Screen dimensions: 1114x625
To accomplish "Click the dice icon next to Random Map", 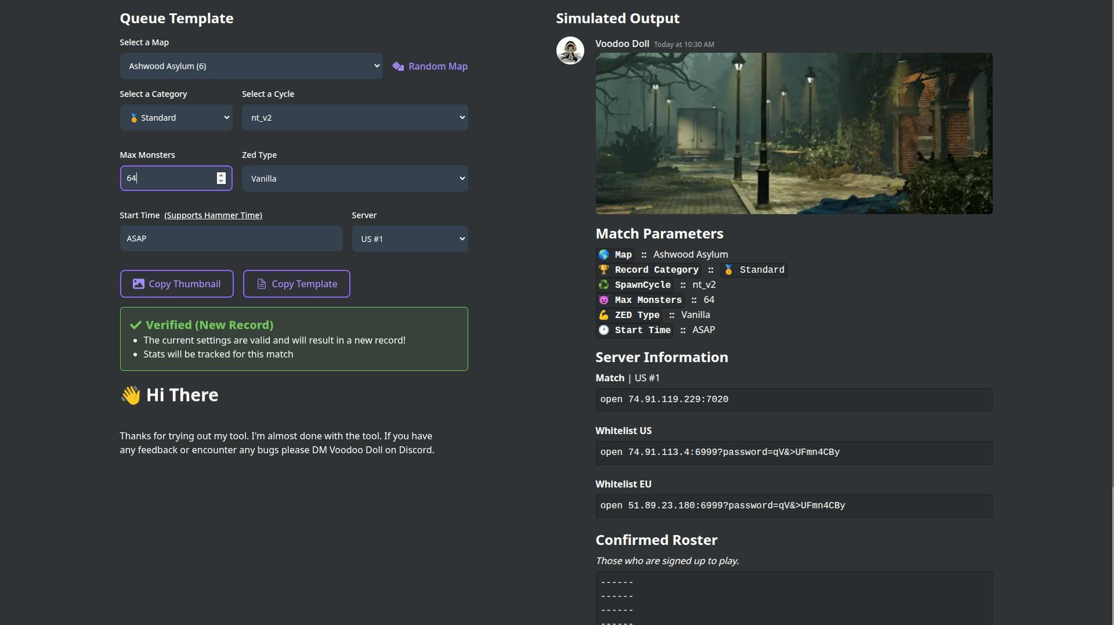I will [397, 66].
